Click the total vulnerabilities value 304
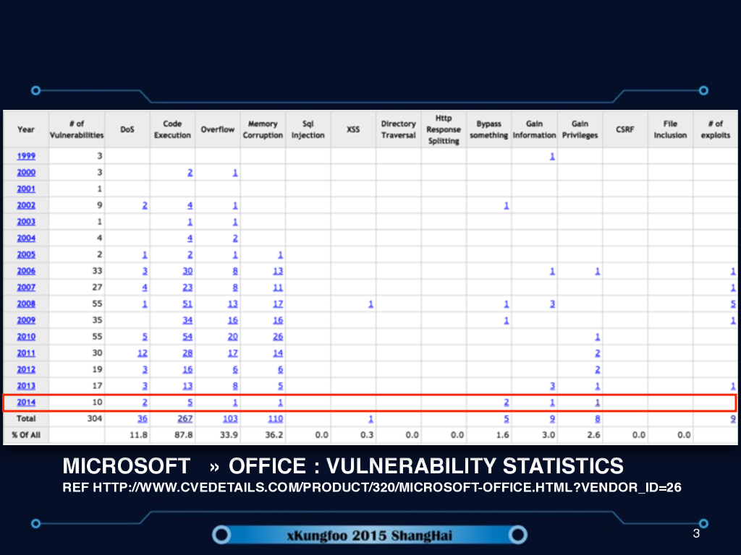Screen dimensions: 741x555 95,418
